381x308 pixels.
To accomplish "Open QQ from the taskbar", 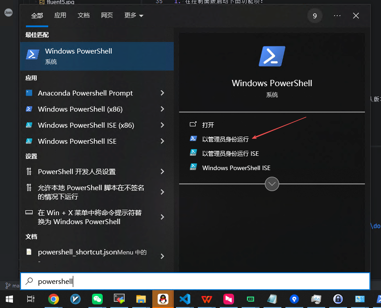I will [x=163, y=299].
